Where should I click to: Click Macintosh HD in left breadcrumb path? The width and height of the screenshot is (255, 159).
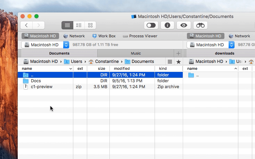coord(41,62)
